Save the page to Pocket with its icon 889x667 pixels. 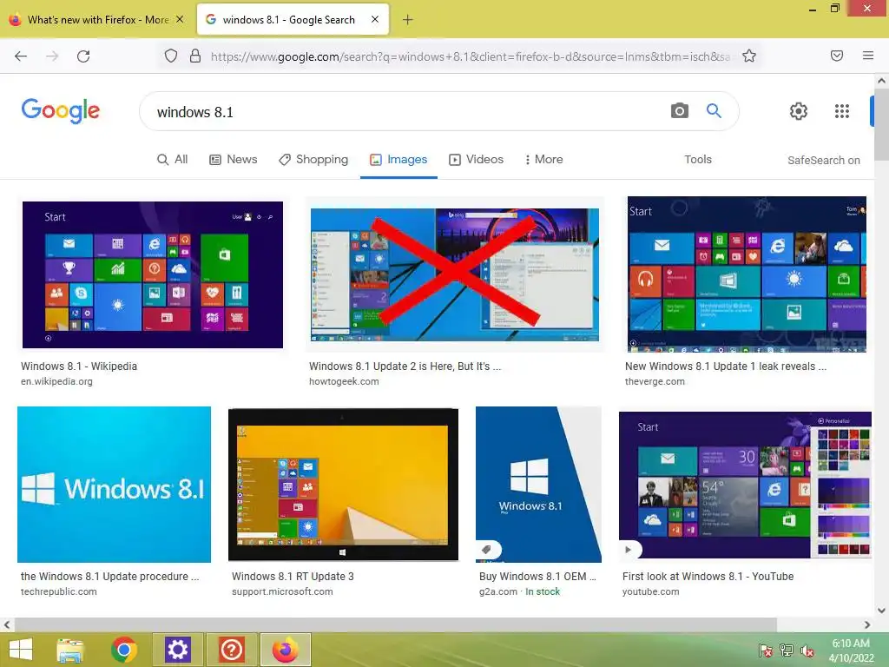pyautogui.click(x=837, y=56)
